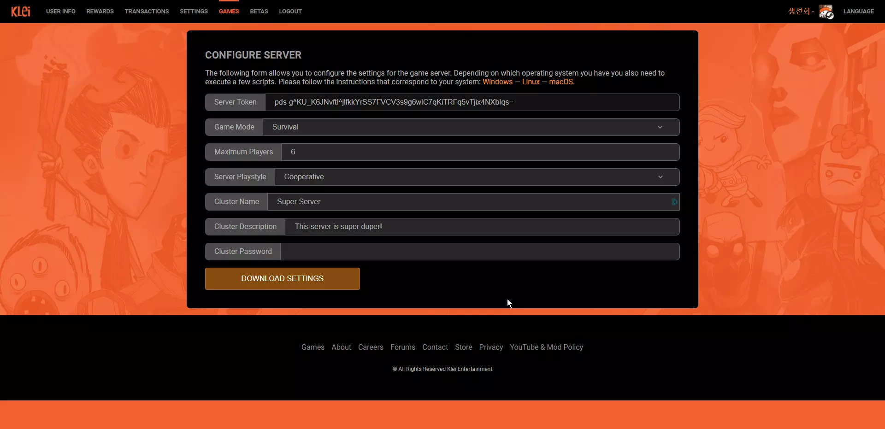Screen dimensions: 885x429
Task: Edit the Cluster Name field
Action: pos(473,202)
